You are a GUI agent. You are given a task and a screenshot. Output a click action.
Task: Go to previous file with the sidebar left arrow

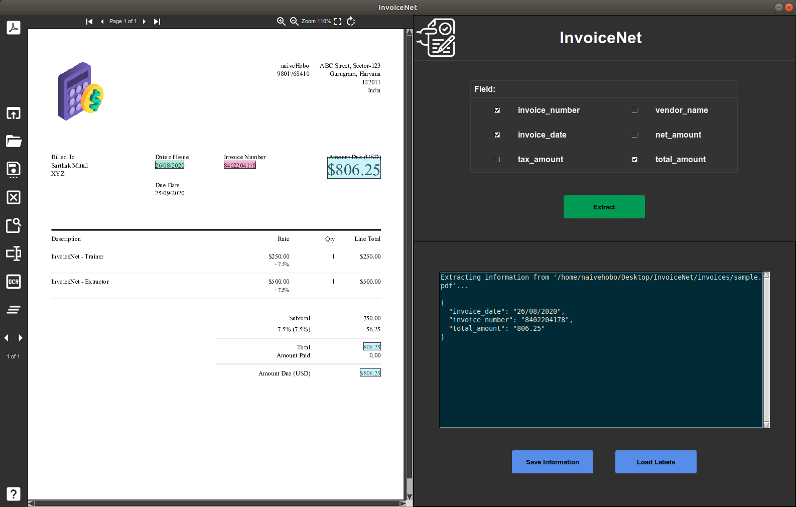click(7, 338)
